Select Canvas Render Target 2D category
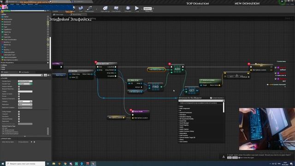The width and height of the screenshot is (295, 166). pyautogui.click(x=187, y=137)
